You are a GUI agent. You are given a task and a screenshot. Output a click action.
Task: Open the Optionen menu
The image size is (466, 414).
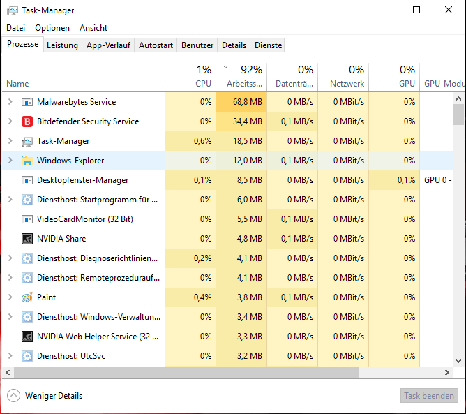[52, 28]
